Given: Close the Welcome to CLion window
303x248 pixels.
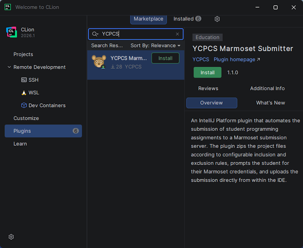Looking at the screenshot, I should [294, 7].
